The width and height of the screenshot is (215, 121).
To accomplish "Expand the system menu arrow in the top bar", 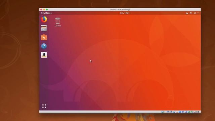I will pyautogui.click(x=198, y=13).
